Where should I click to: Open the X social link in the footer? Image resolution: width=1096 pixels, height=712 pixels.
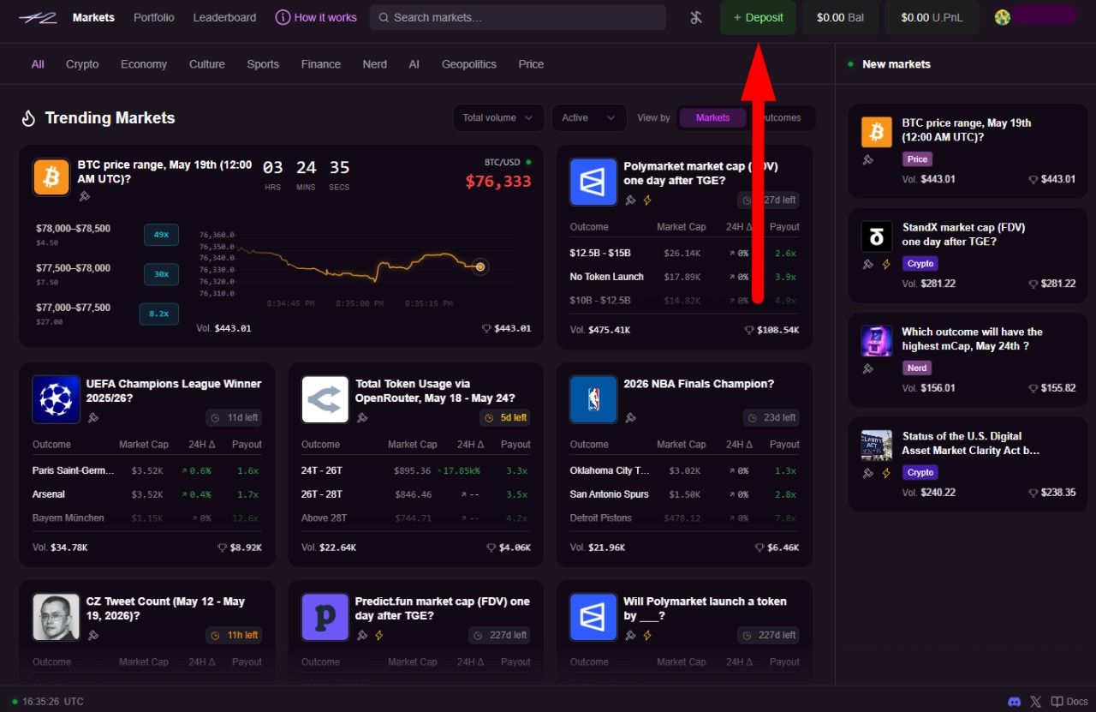click(x=1036, y=702)
